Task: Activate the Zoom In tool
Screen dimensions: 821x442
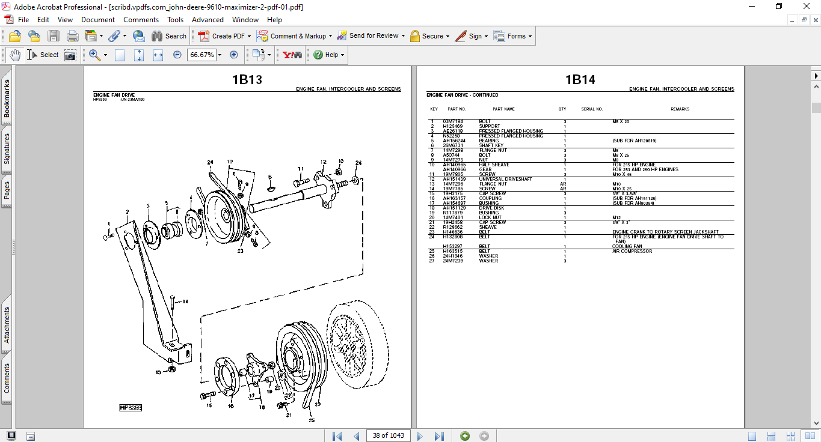Action: pos(94,55)
